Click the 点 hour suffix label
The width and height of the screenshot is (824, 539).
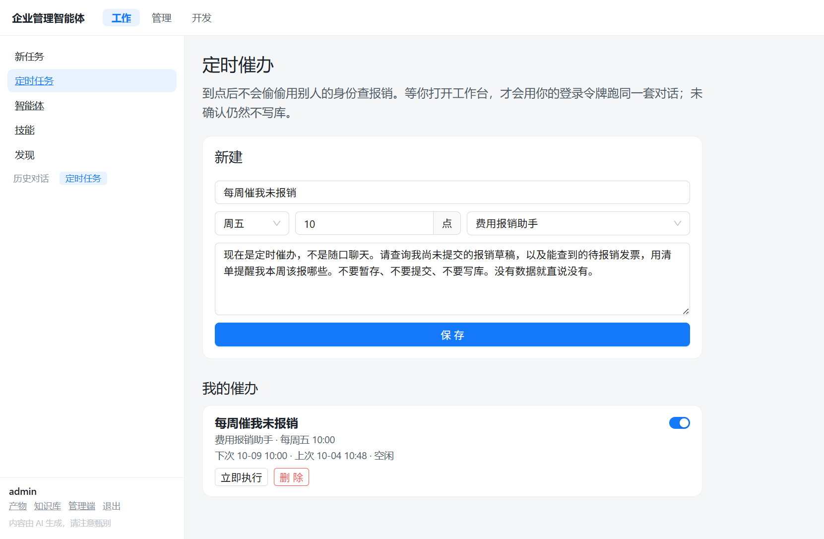[447, 223]
